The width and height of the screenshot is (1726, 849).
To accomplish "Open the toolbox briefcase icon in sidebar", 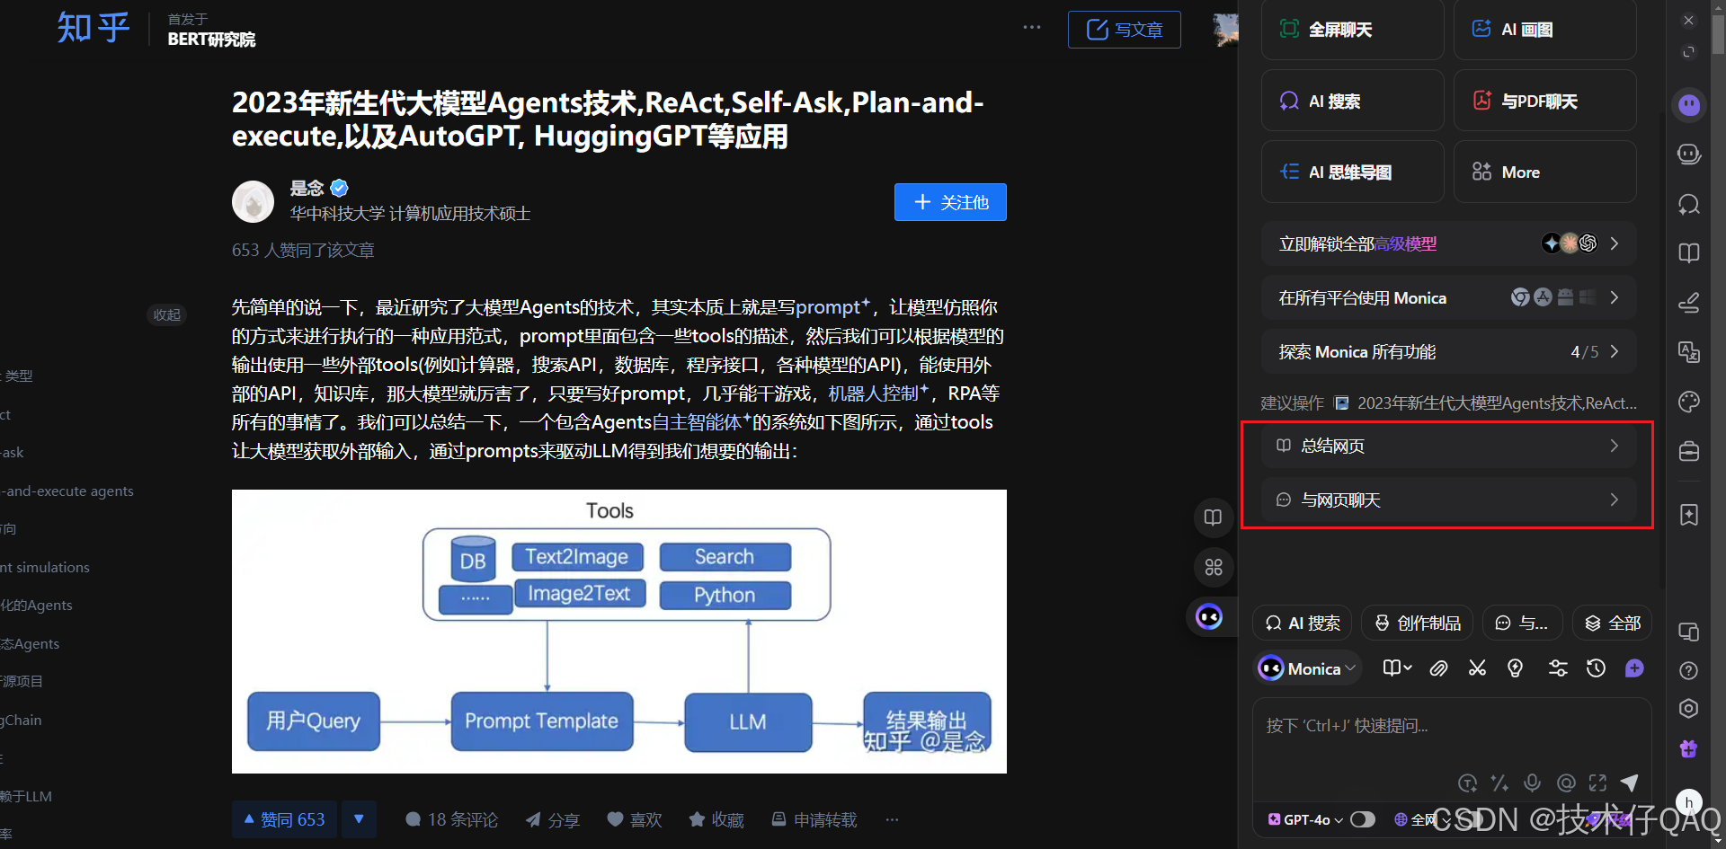I will click(1689, 451).
